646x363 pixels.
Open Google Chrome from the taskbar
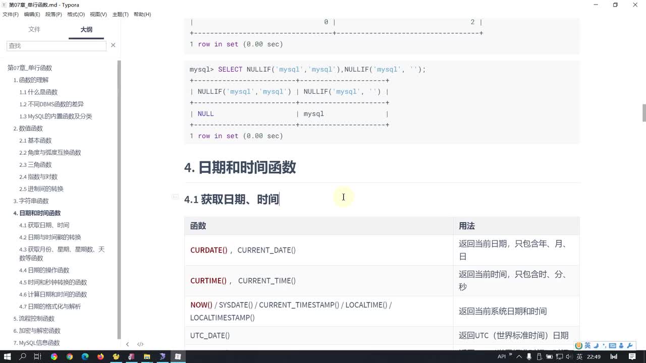point(69,356)
